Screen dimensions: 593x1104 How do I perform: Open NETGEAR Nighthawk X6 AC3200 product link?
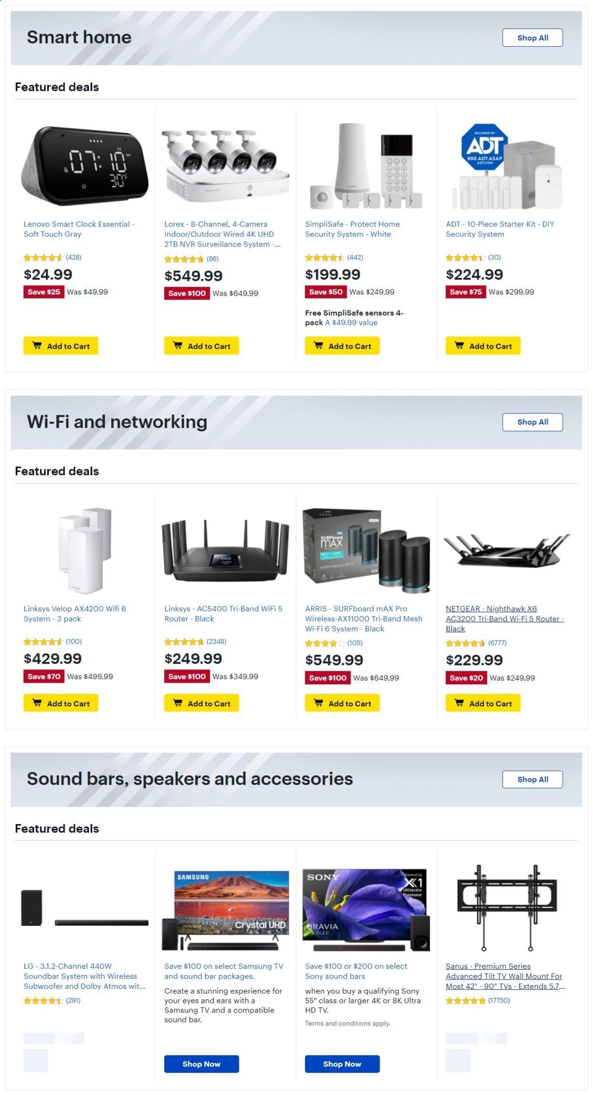[x=505, y=618]
